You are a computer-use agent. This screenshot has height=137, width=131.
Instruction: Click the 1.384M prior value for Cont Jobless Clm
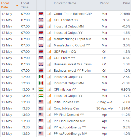click(x=124, y=108)
